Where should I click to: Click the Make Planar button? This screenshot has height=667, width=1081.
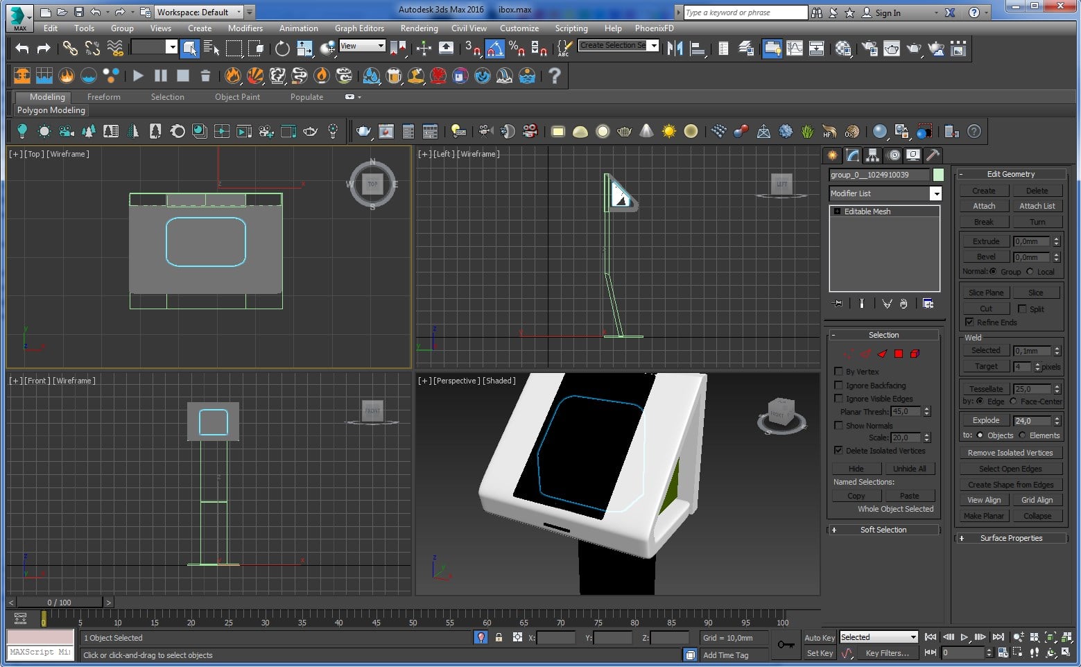pyautogui.click(x=983, y=516)
